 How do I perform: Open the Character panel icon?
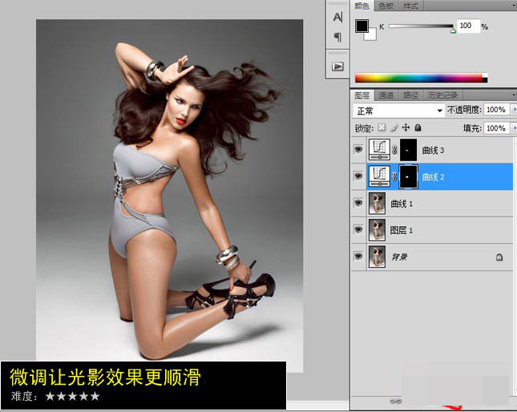[337, 17]
